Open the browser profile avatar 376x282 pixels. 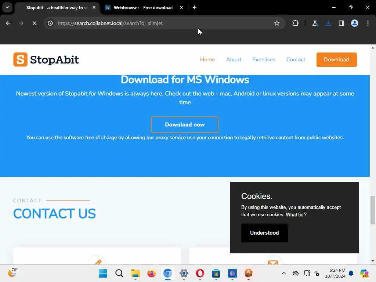(354, 23)
